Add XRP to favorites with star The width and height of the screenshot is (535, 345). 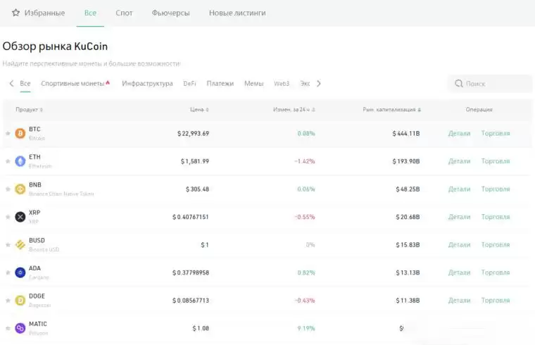pos(8,217)
